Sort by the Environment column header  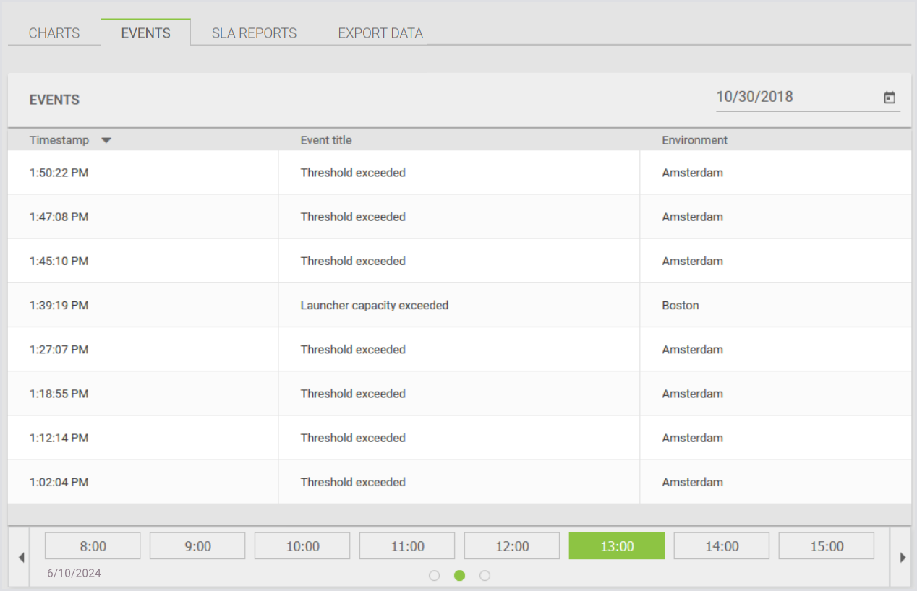click(x=694, y=140)
